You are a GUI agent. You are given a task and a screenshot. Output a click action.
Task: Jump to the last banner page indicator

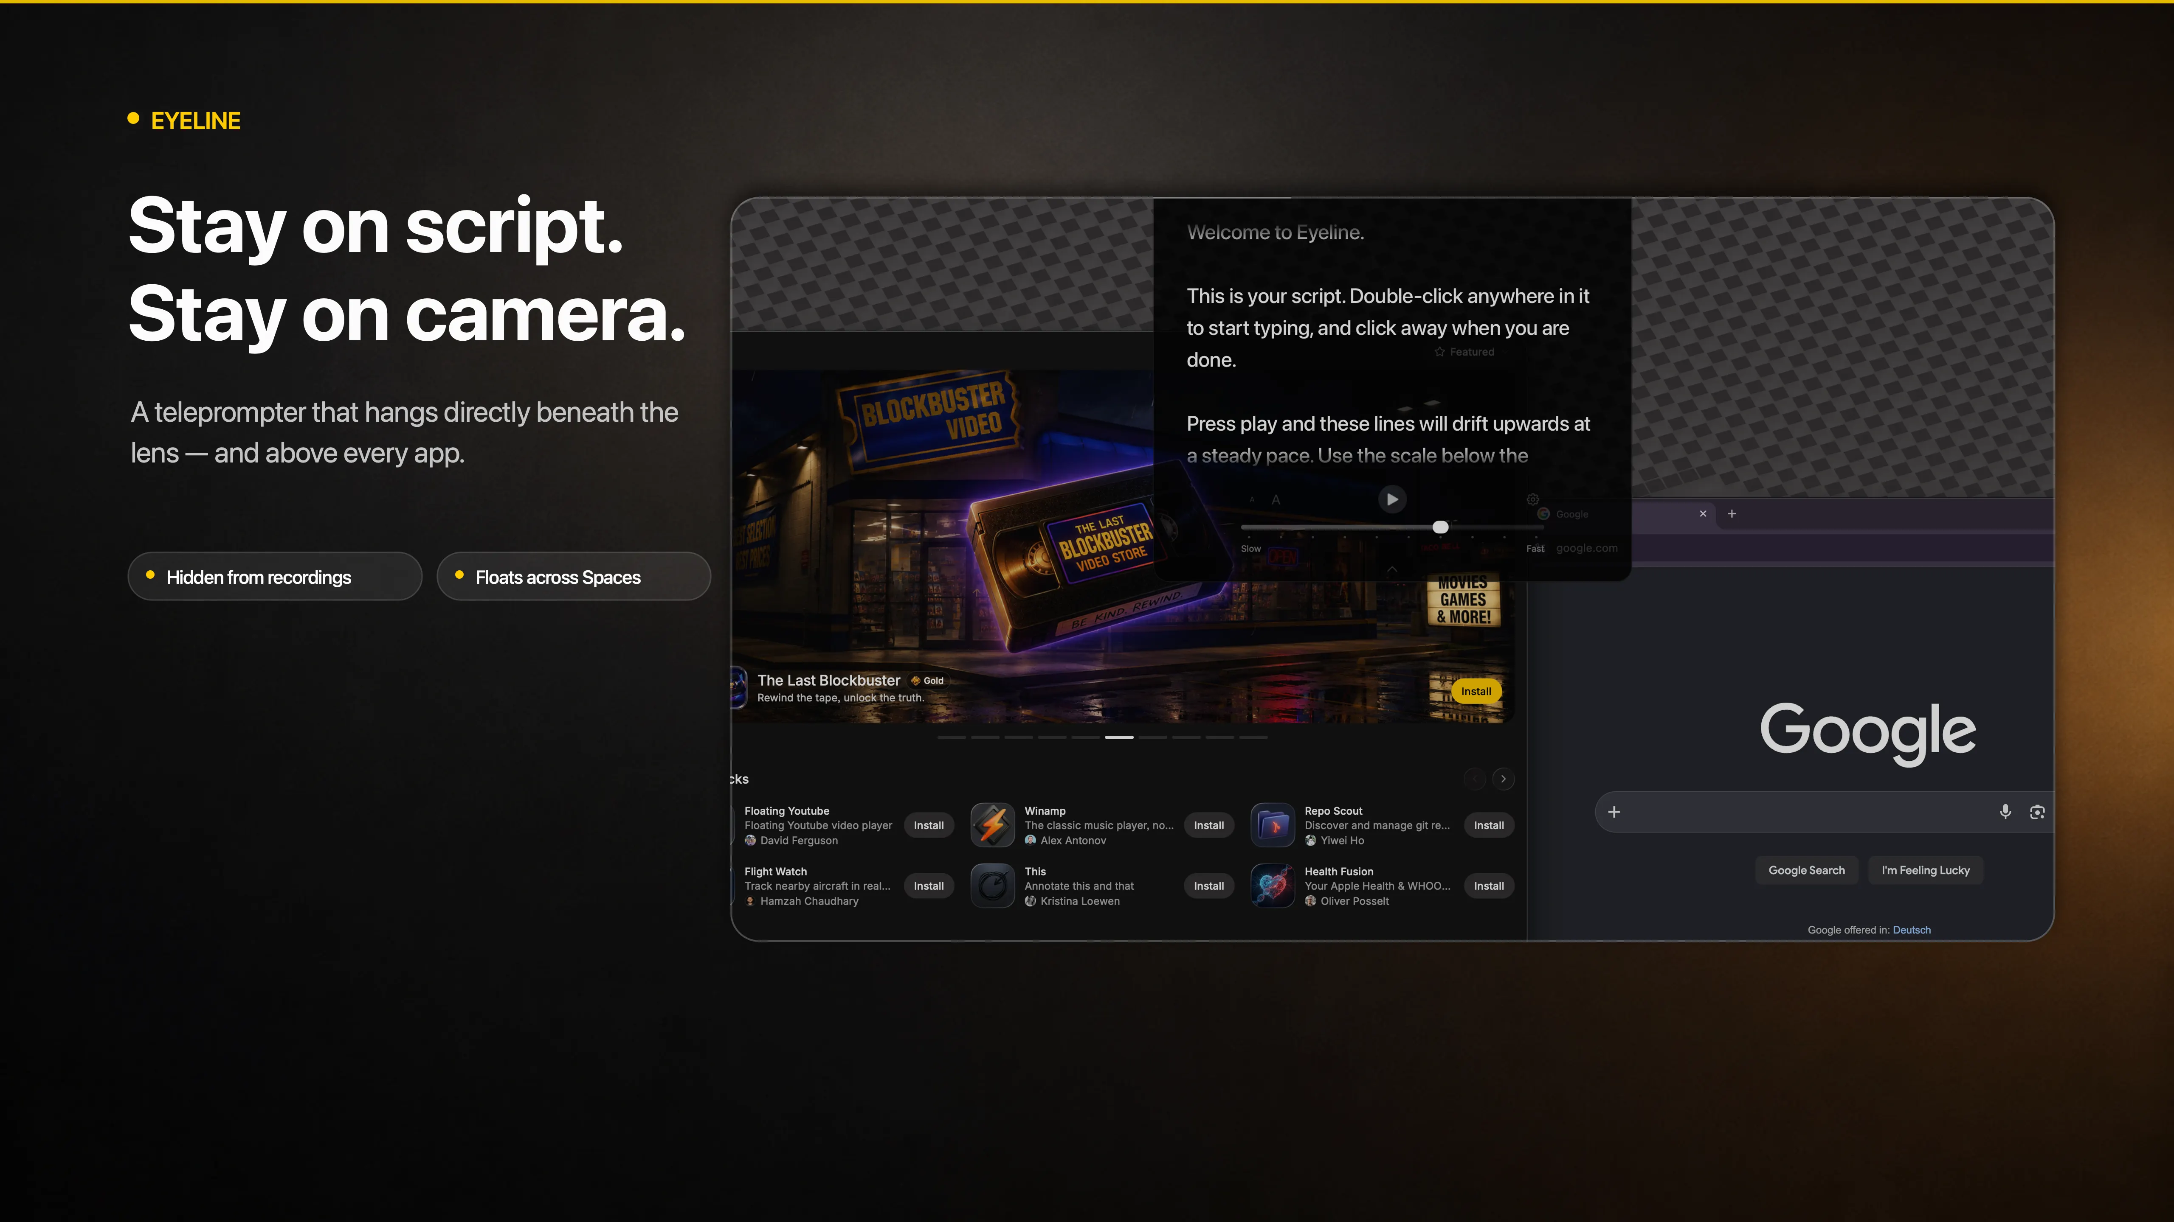tap(1253, 737)
